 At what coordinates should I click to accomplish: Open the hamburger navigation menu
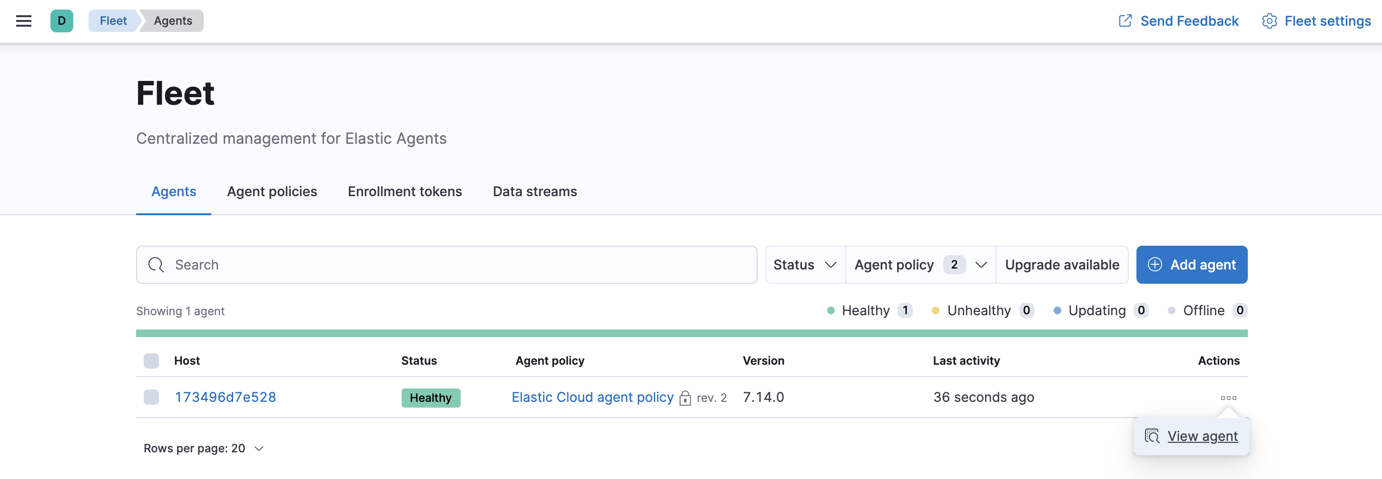click(24, 21)
